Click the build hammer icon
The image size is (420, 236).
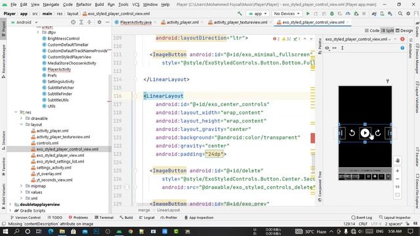240,13
